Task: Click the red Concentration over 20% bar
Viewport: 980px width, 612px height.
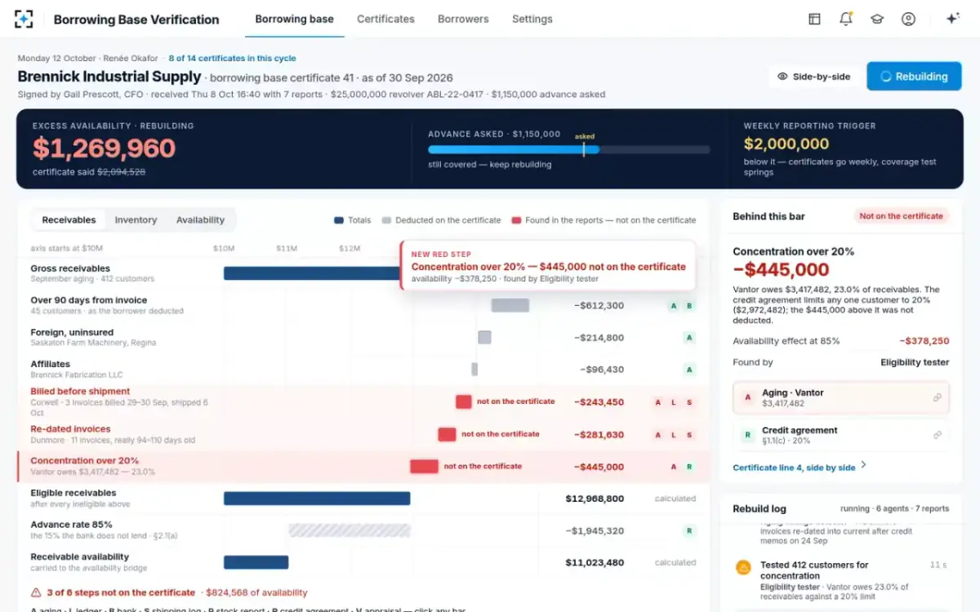Action: click(424, 467)
